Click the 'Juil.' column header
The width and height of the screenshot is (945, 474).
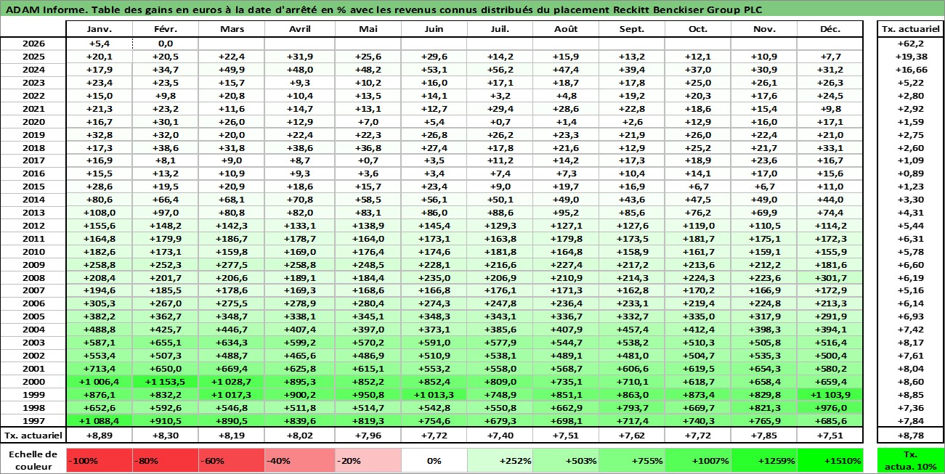[x=499, y=29]
